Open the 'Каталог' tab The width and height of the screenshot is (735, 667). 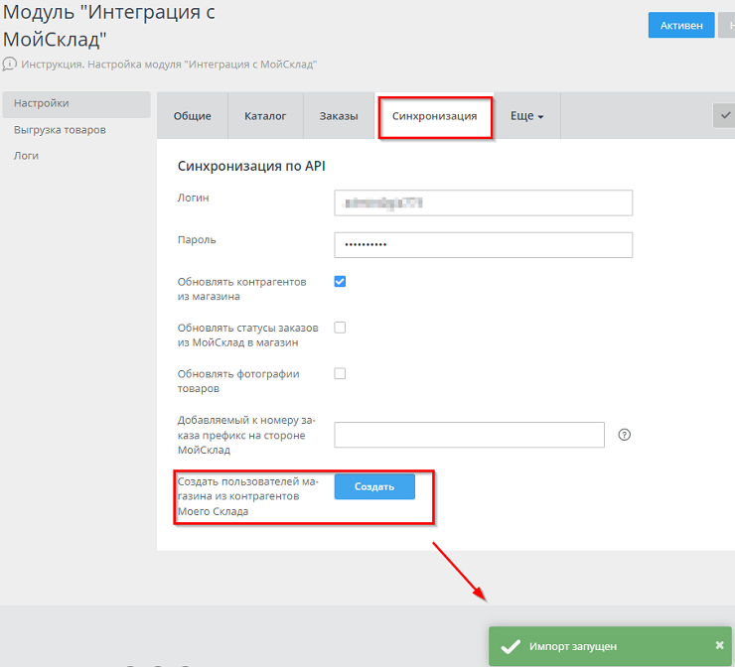(265, 116)
